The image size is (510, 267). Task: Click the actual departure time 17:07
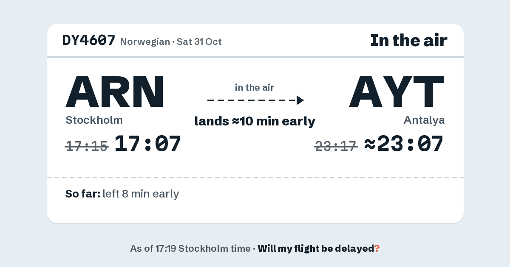148,144
